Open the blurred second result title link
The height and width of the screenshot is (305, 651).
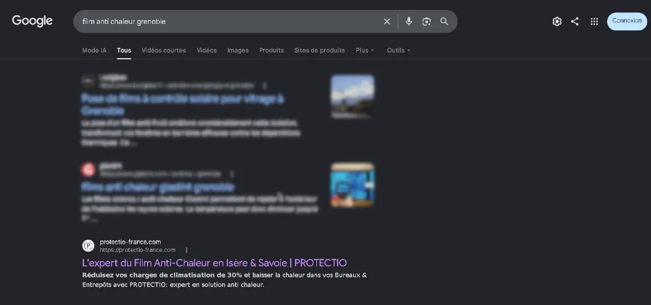(x=158, y=187)
